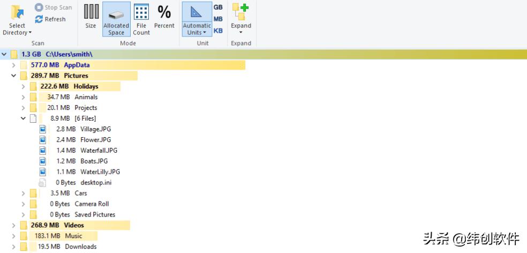This screenshot has width=527, height=253.
Task: Select the 1.3 GB C:\Users\smith\ row
Action: click(263, 54)
